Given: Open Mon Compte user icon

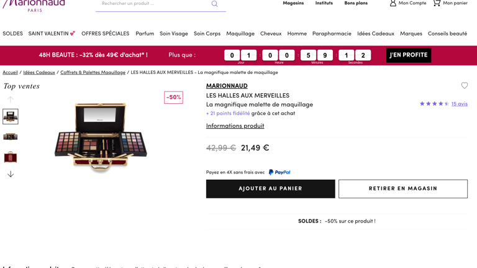Looking at the screenshot, I should [393, 3].
